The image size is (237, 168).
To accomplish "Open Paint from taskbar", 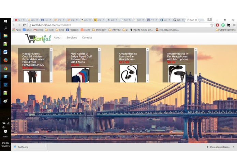I will pyautogui.click(x=5, y=101).
